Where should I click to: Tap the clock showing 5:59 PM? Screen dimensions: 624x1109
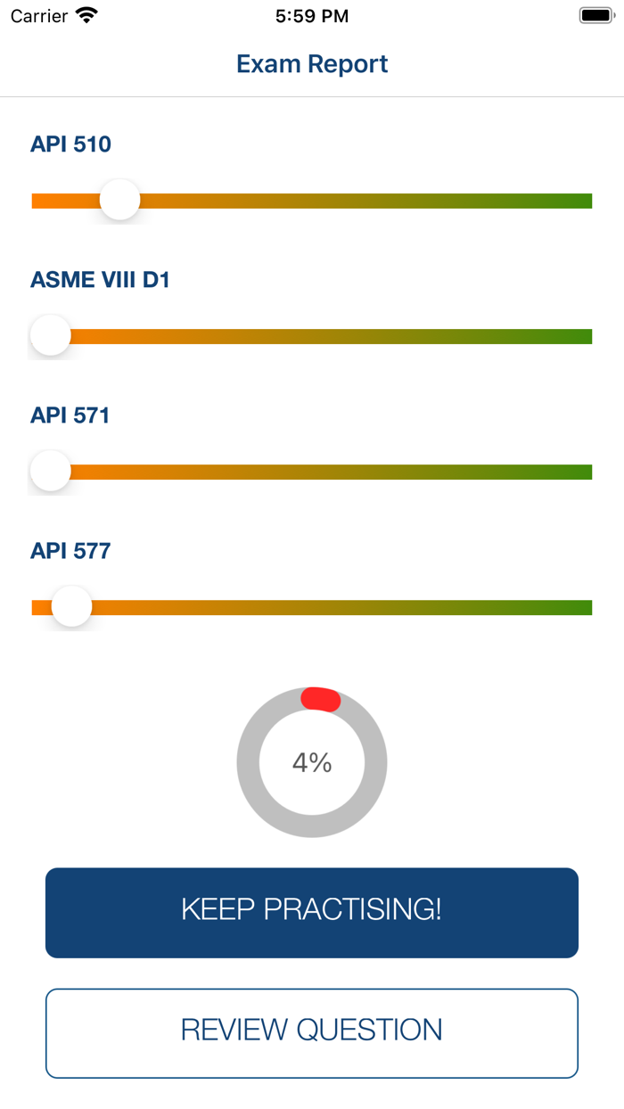(312, 15)
